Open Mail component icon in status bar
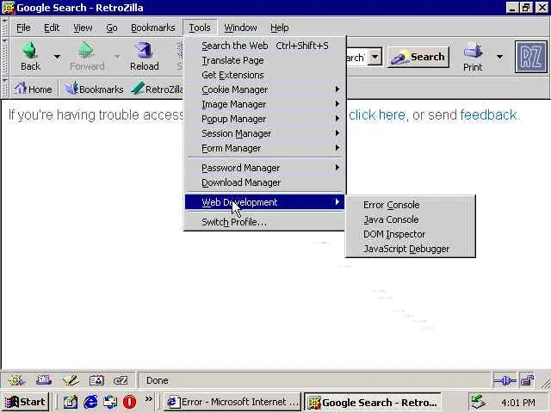The width and height of the screenshot is (551, 413). click(44, 380)
